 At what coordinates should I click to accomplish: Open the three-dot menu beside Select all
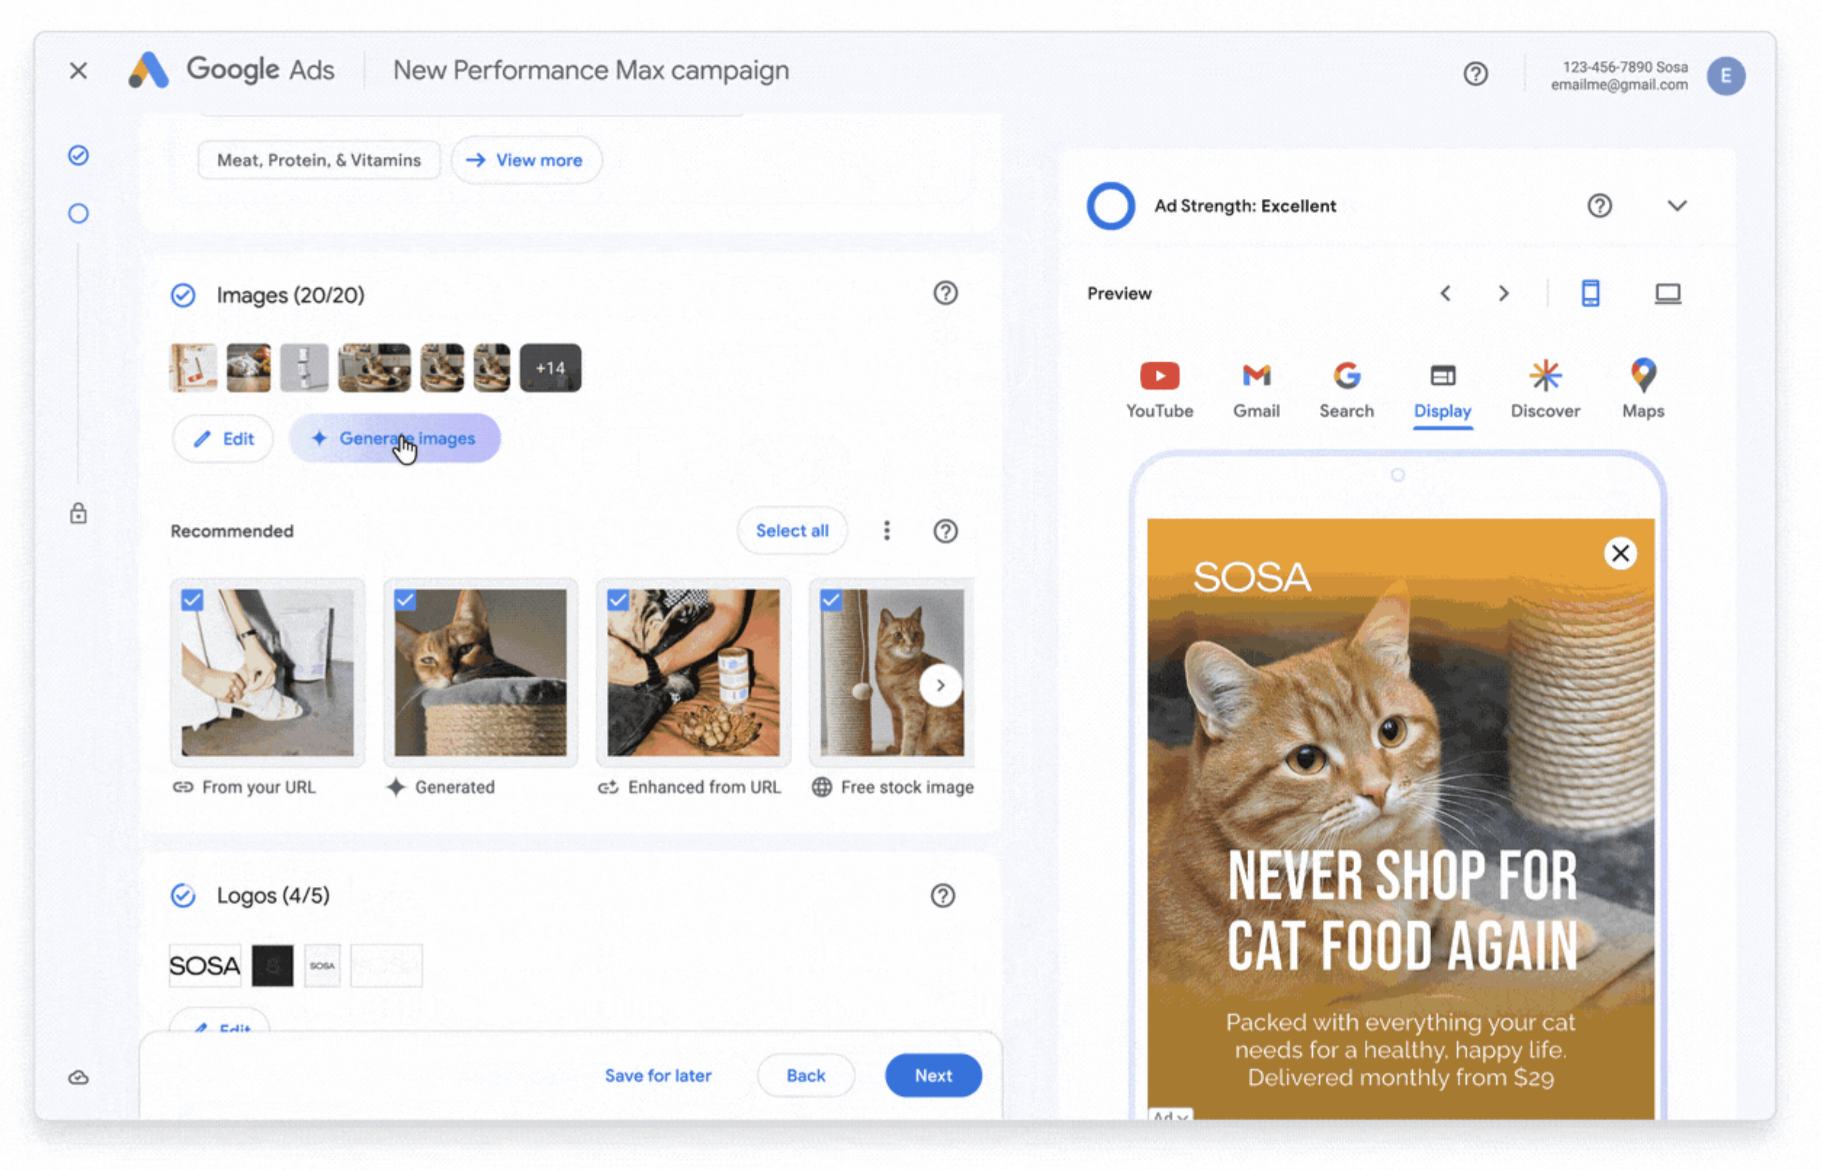coord(887,531)
